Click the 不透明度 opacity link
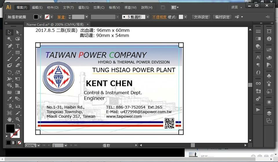Viewport: 278px width, 162px height. (159, 17)
